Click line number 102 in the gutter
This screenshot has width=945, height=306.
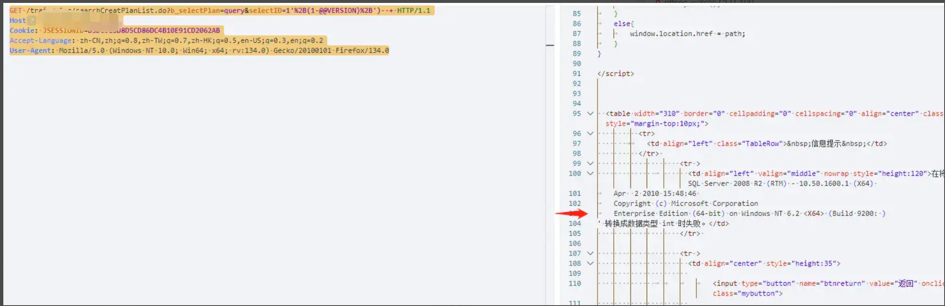point(575,204)
